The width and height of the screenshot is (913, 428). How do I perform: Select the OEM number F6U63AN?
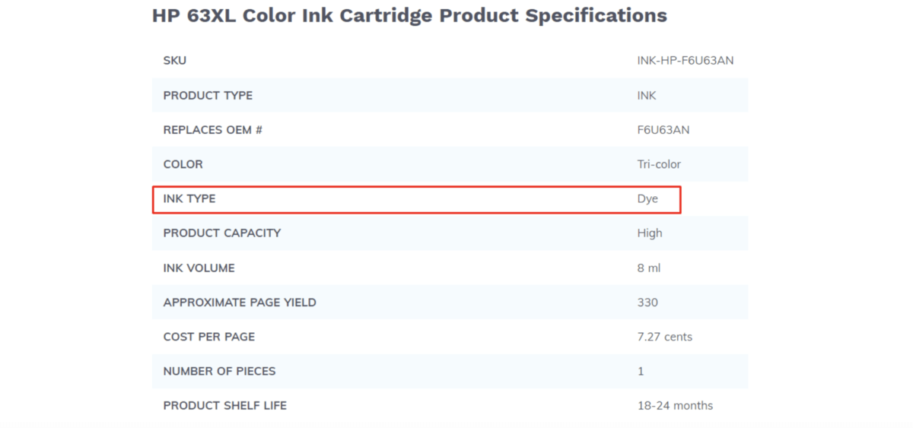[x=663, y=130]
